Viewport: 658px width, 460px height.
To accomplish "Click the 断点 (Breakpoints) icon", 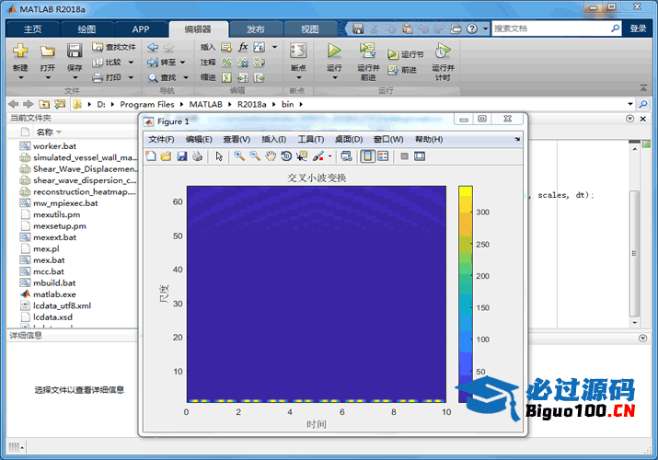I will [x=298, y=52].
